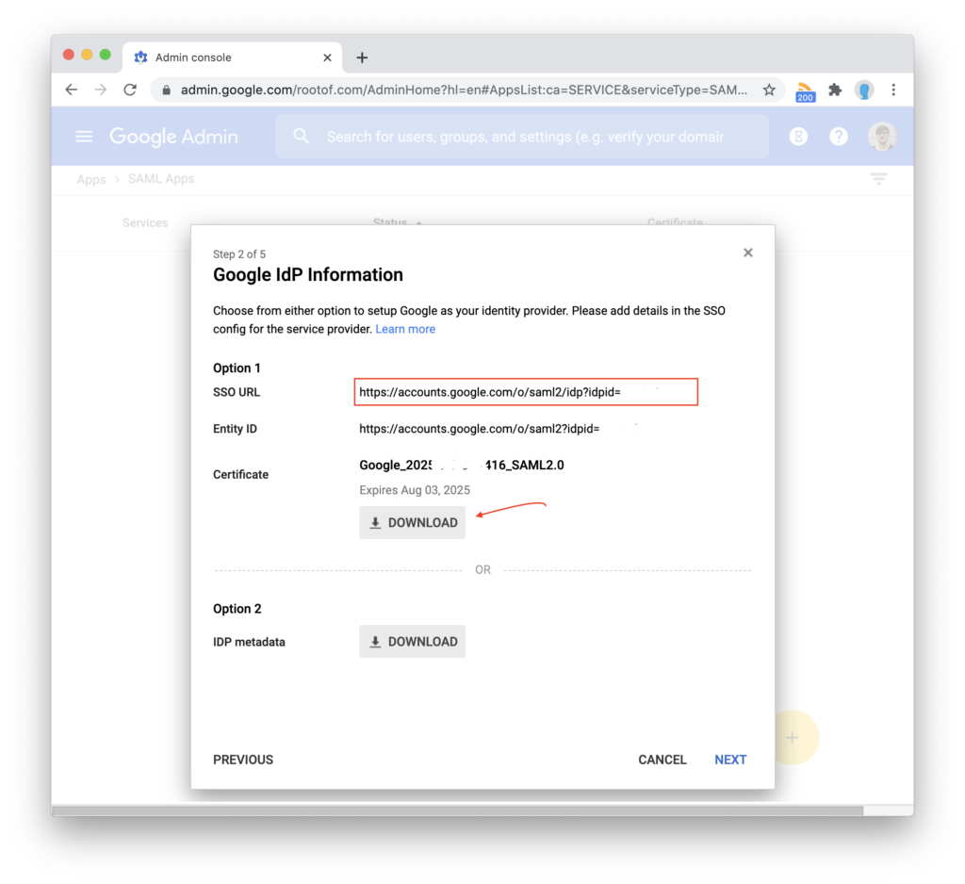The width and height of the screenshot is (965, 884).
Task: Bookmark page with the star icon
Action: (769, 90)
